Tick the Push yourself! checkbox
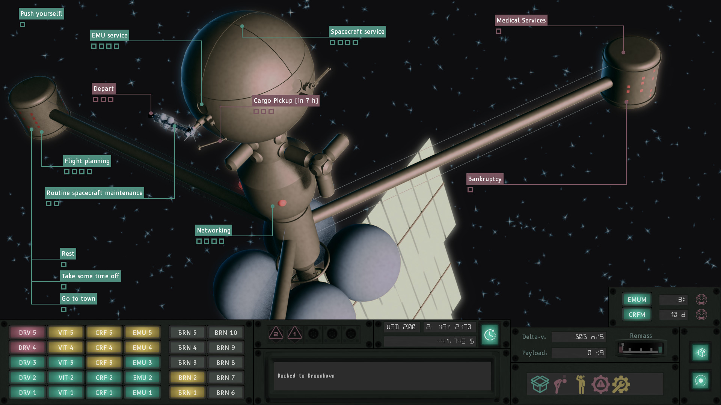 (x=23, y=24)
